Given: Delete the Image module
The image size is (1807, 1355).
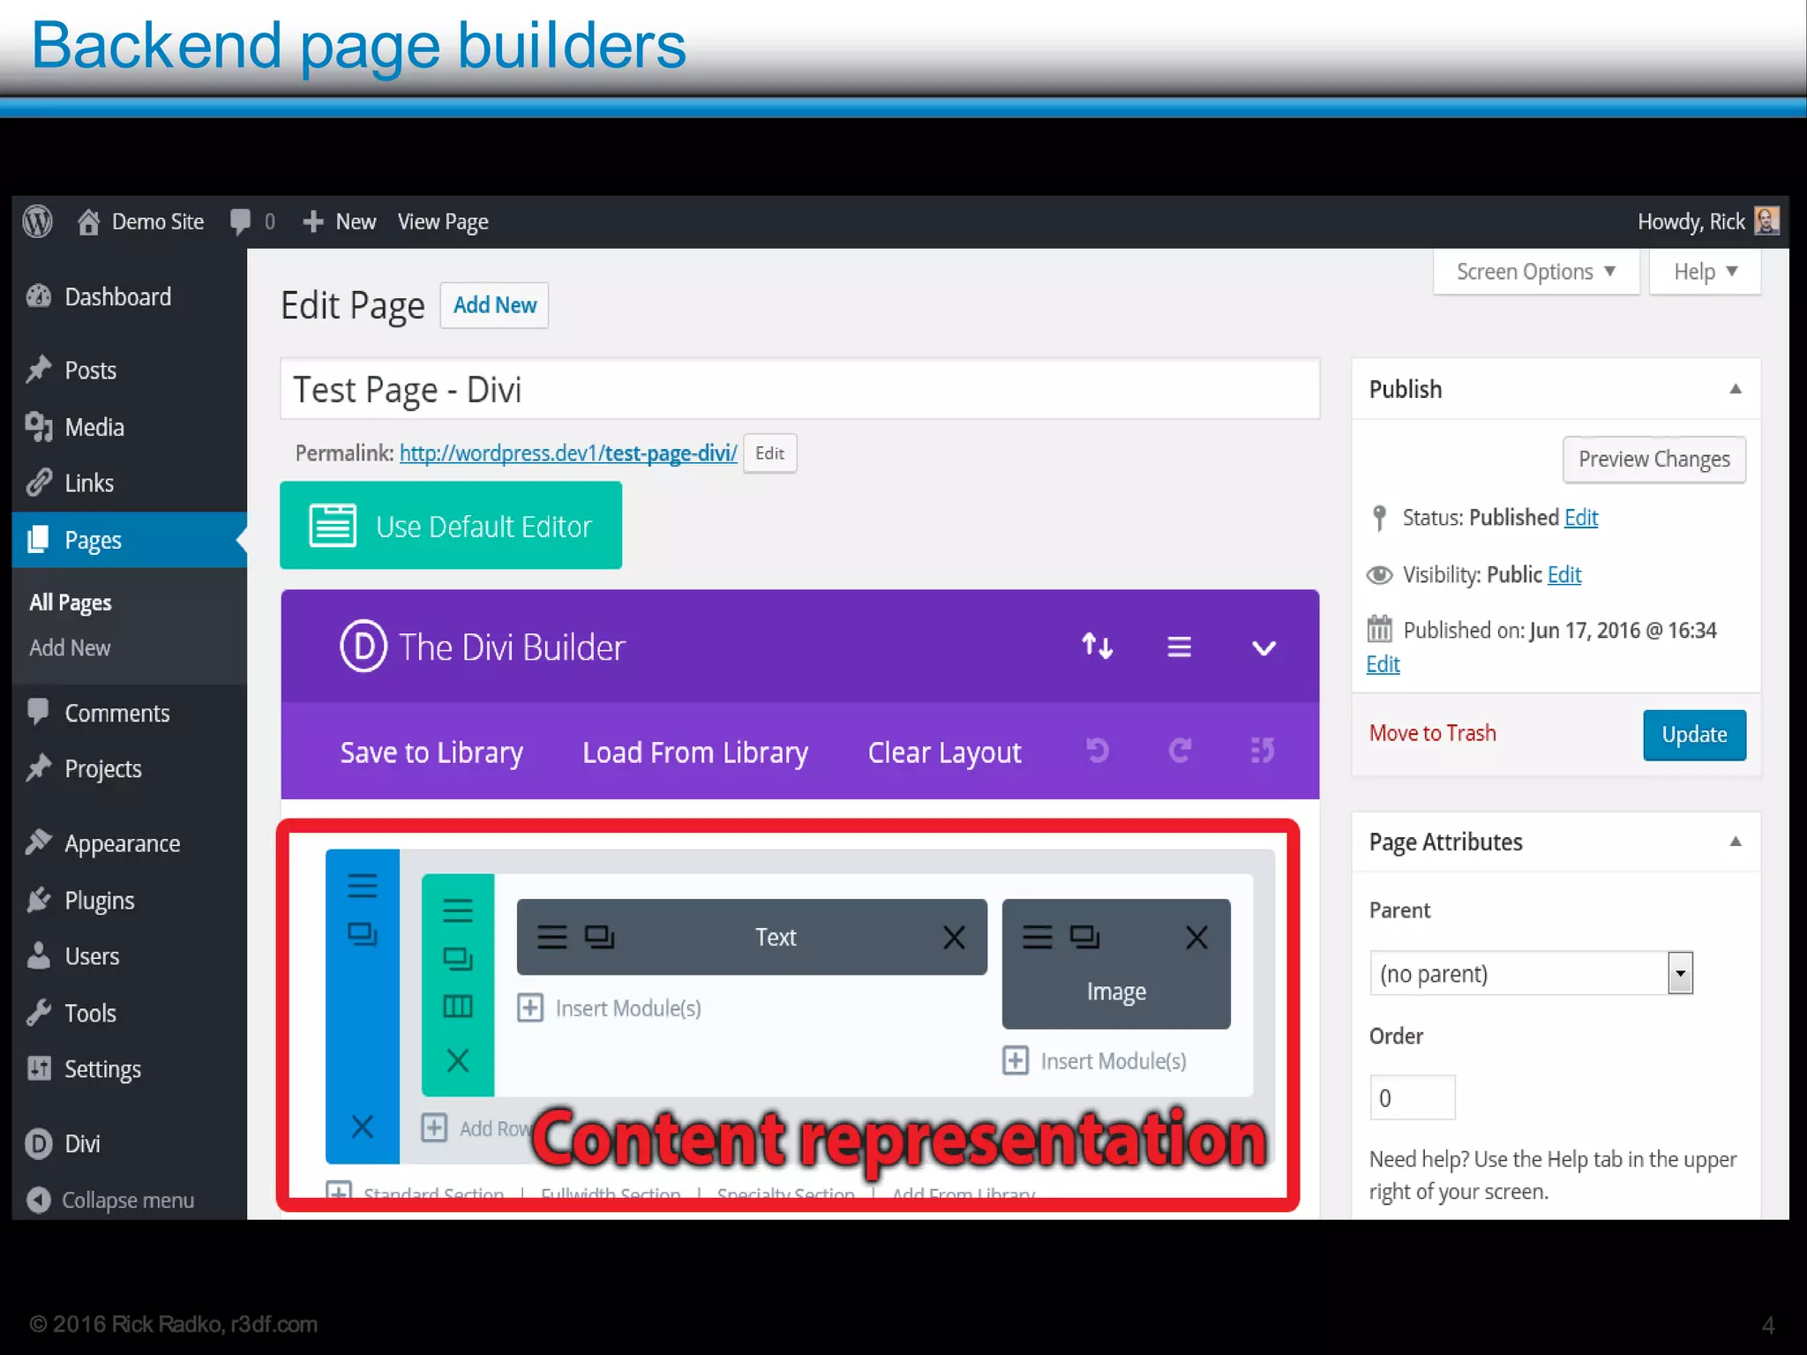Looking at the screenshot, I should coord(1196,937).
